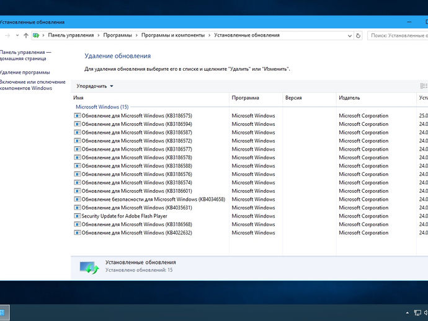Screen dimensions: 428x321
Task: Click the Forward navigation arrow
Action: tap(7, 35)
